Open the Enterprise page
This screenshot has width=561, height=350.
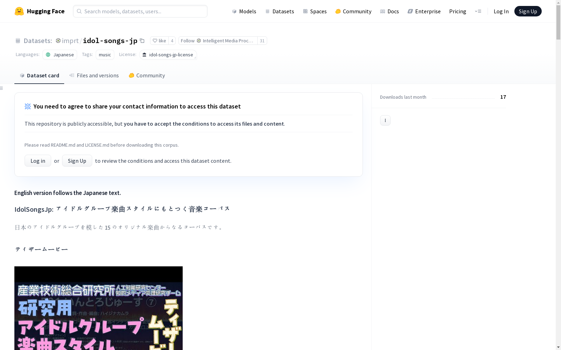click(424, 11)
